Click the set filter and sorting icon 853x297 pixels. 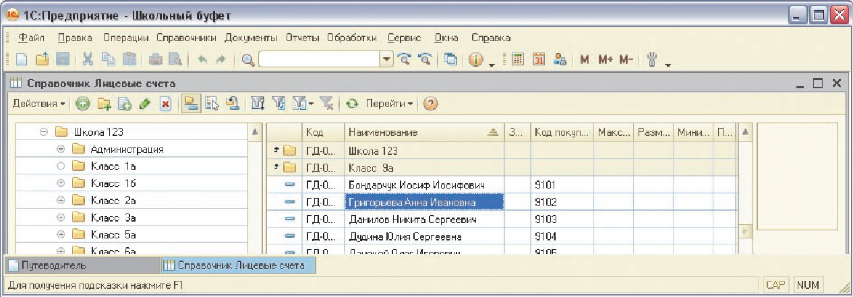pos(258,104)
